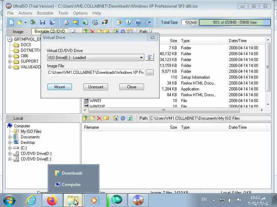
Task: Open the Windows Start button
Action: [9, 200]
